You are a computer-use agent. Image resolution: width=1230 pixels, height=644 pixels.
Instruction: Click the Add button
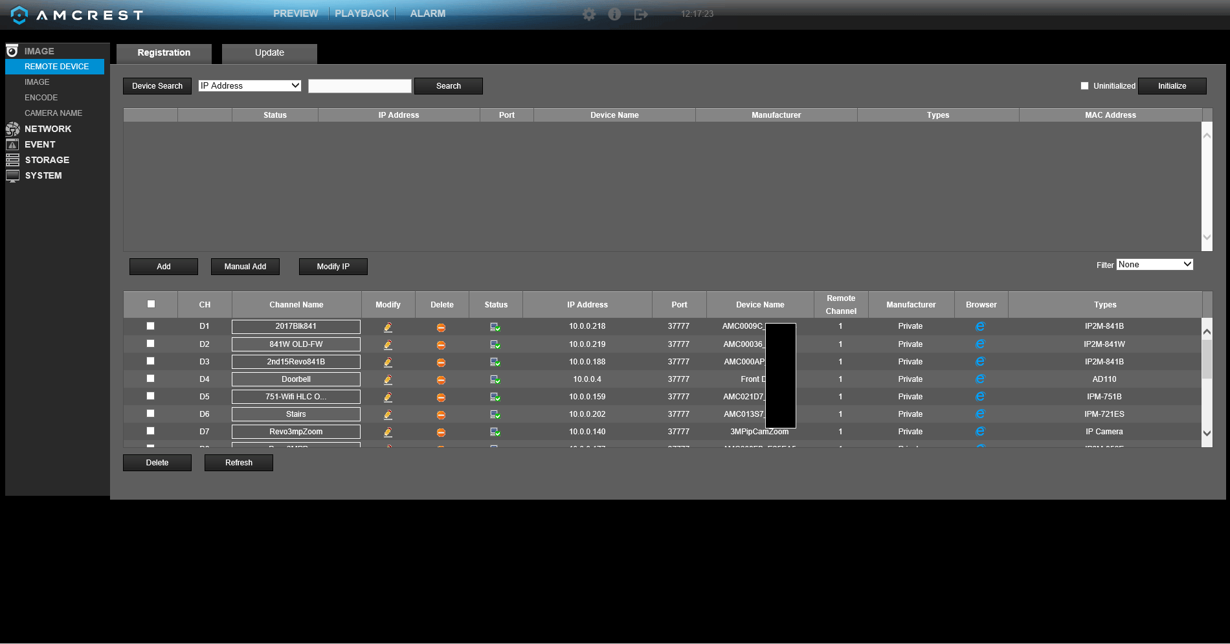pyautogui.click(x=164, y=267)
